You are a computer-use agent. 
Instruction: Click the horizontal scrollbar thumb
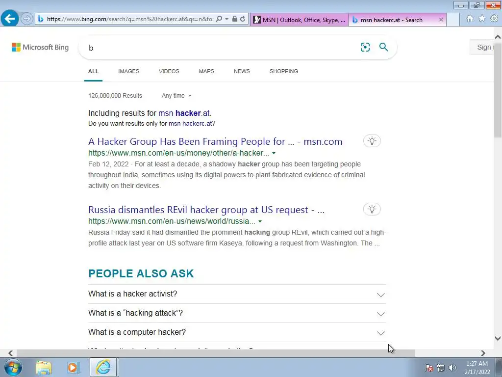point(216,353)
